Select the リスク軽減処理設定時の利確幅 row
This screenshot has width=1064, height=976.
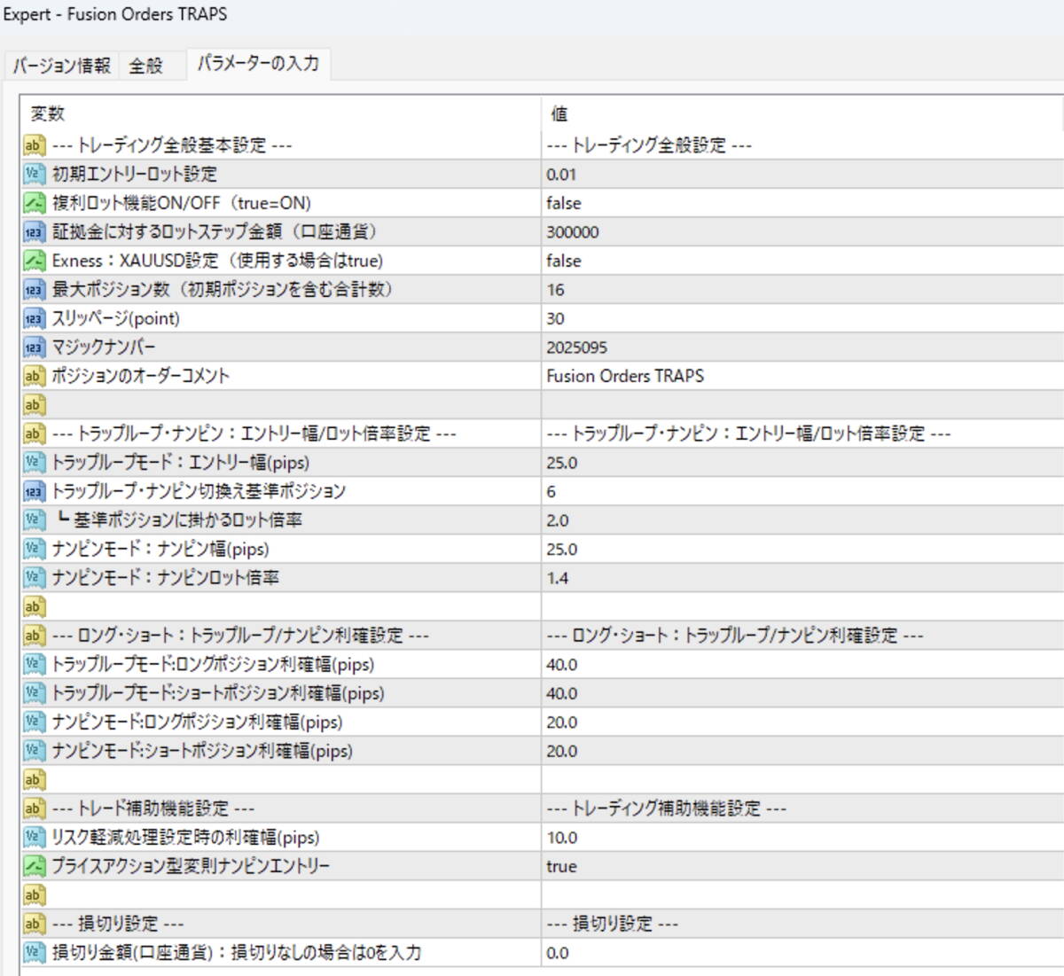click(x=185, y=838)
